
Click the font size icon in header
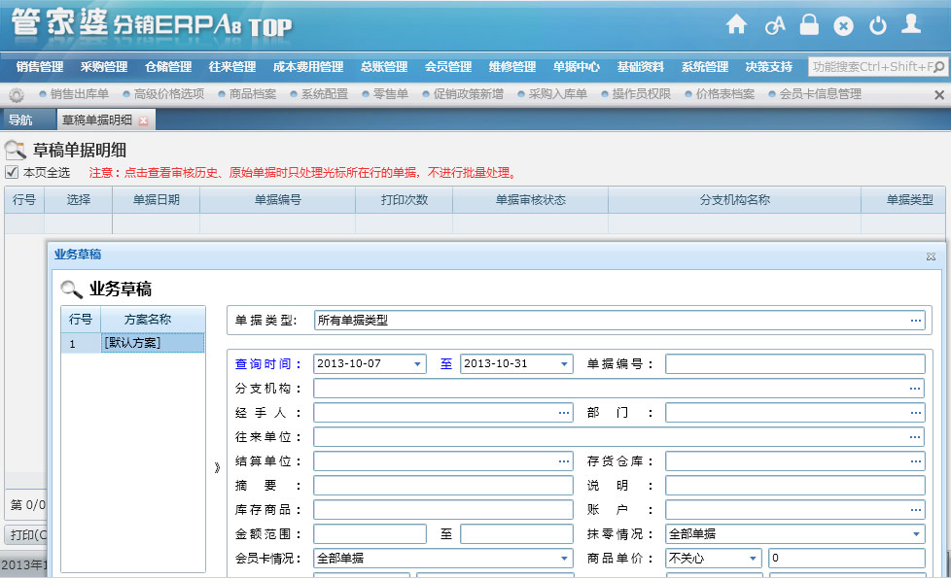click(774, 26)
